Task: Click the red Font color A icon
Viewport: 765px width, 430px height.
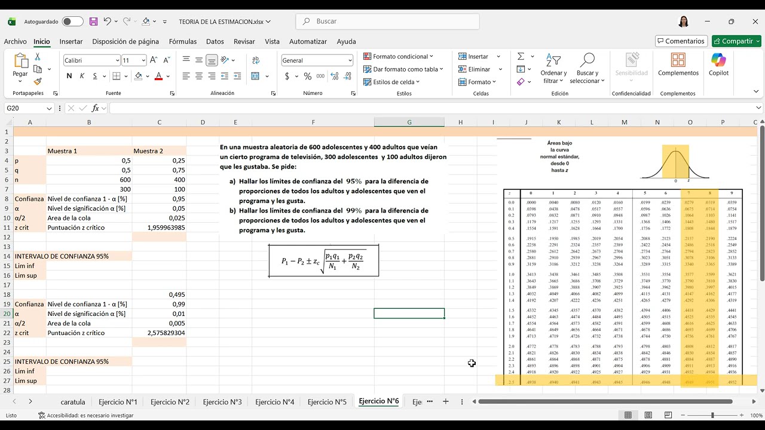Action: coord(158,76)
